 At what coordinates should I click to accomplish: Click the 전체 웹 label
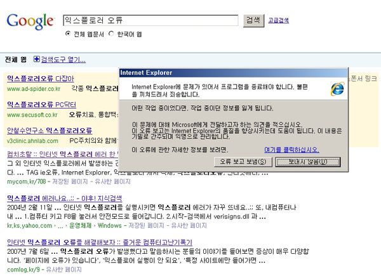point(15,60)
